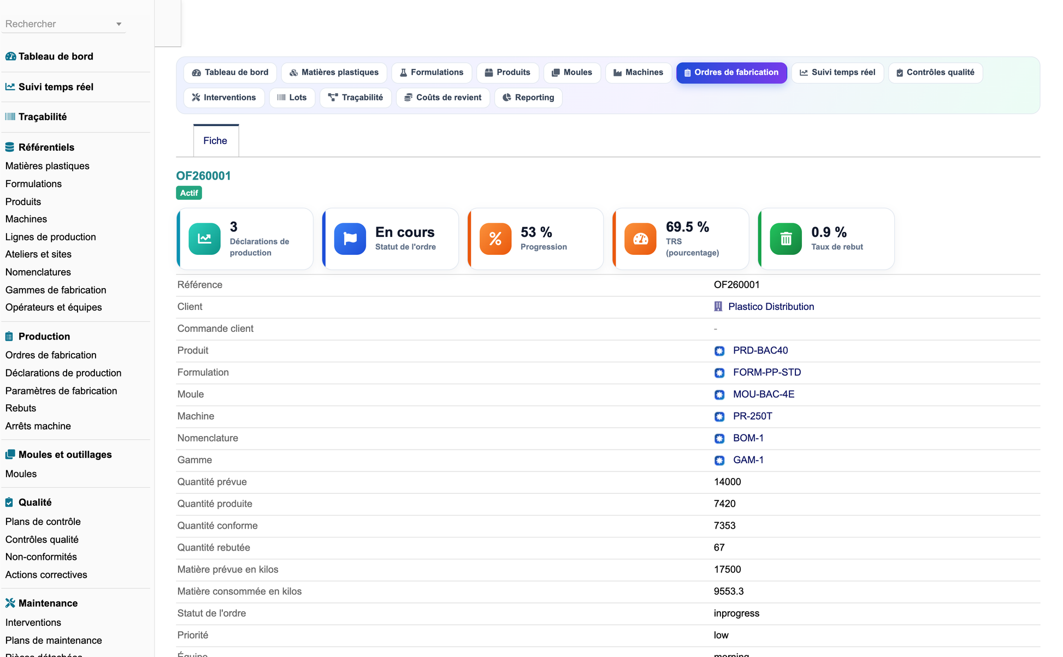Image resolution: width=1063 pixels, height=657 pixels.
Task: Open the PRD-BAC40 product link
Action: coord(760,351)
